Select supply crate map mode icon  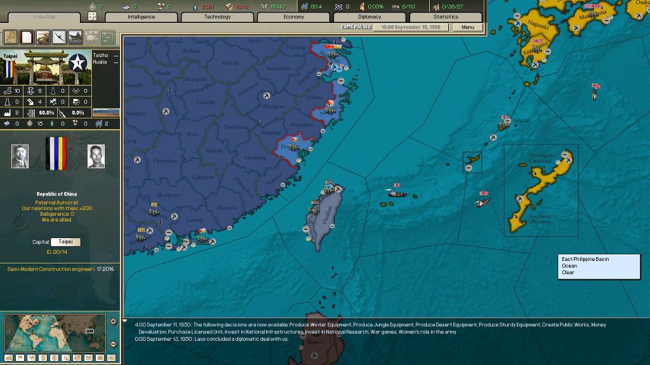100,357
